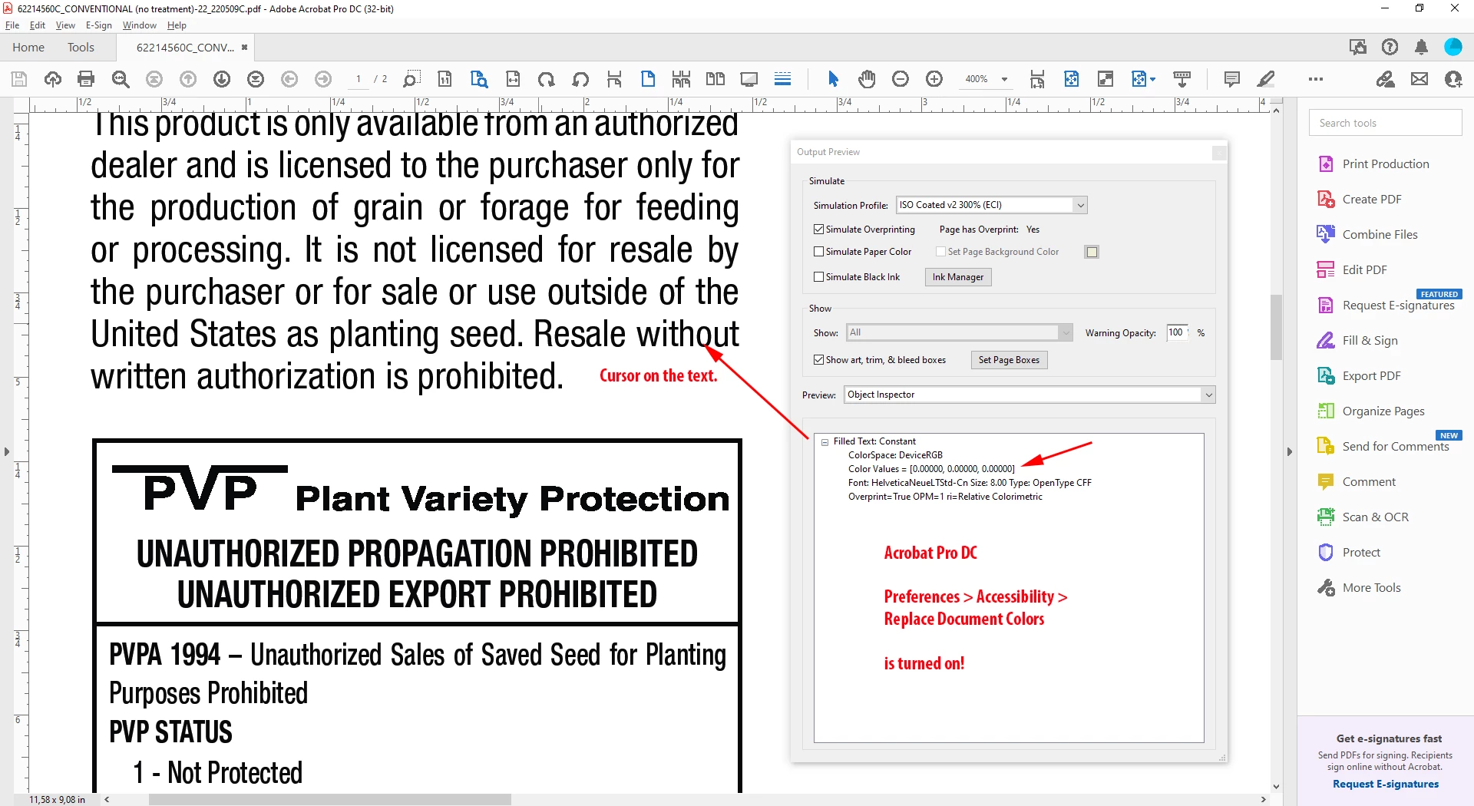Toggle Simulate Overprinting checkbox
The width and height of the screenshot is (1474, 806).
point(818,230)
